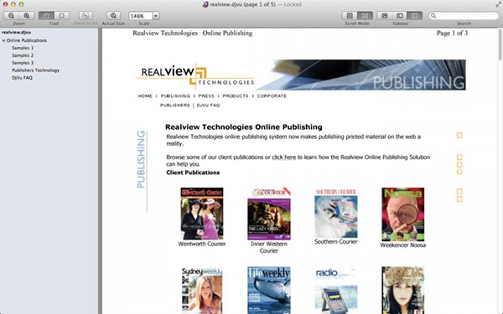Open Publishers Technology in the outline

point(35,70)
